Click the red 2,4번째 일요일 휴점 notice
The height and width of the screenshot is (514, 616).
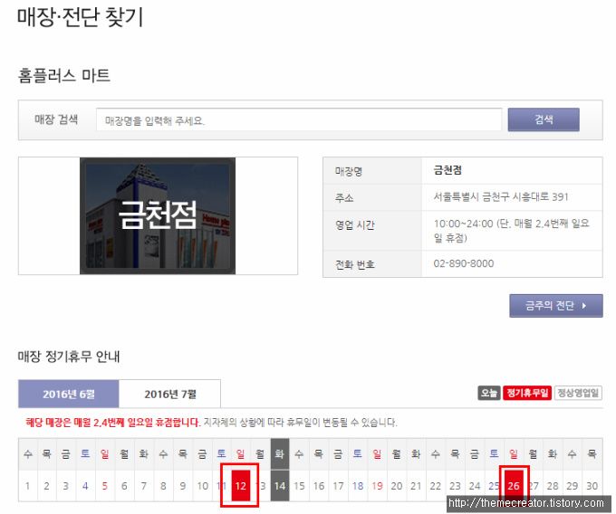[x=112, y=423]
